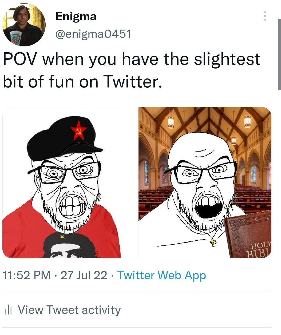The width and height of the screenshot is (281, 335).
Task: Click the tweet text starting with POV
Action: click(131, 70)
